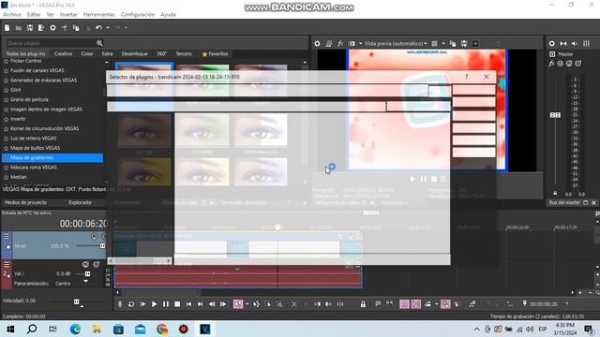Toggle favorite star for Median
Image resolution: width=600 pixels, height=337 pixels.
(7, 177)
